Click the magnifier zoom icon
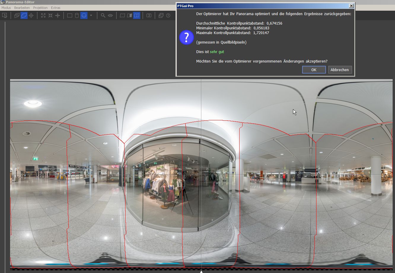Image resolution: width=395 pixels, height=273 pixels. 103,15
